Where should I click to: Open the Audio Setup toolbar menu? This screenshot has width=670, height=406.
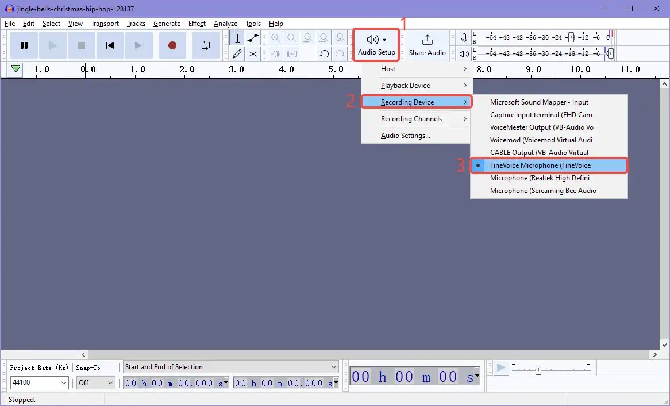(376, 45)
